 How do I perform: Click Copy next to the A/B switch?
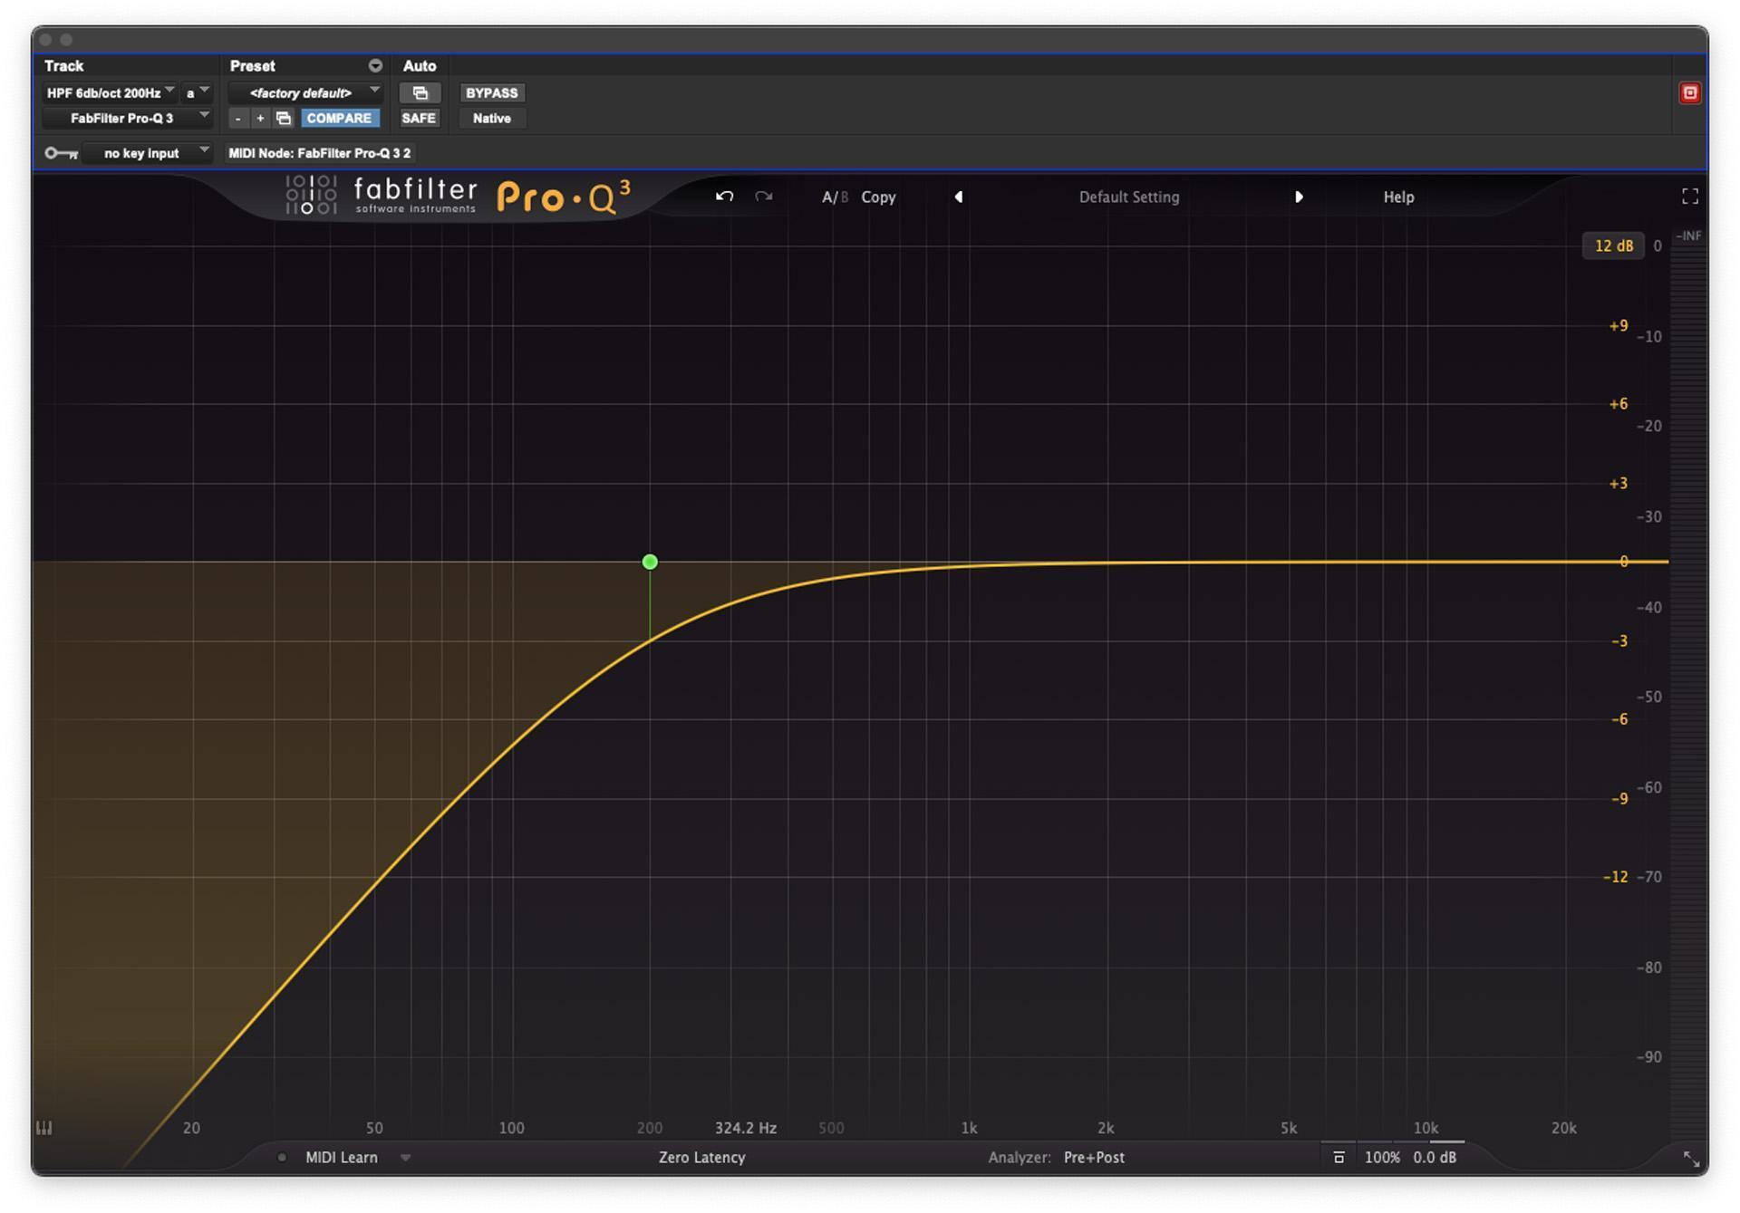[877, 197]
